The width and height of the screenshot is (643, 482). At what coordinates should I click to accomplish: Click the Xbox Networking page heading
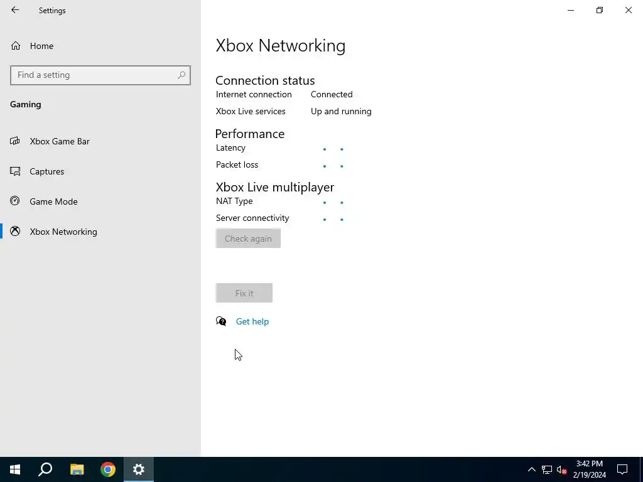(281, 45)
